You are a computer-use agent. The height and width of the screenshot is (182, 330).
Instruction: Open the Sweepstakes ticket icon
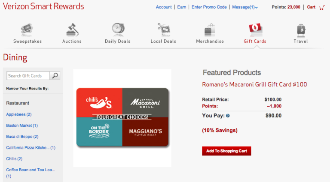tap(27, 30)
